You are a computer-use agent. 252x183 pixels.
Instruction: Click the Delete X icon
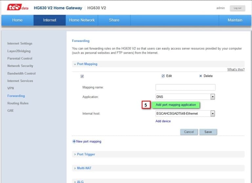pyautogui.click(x=201, y=76)
